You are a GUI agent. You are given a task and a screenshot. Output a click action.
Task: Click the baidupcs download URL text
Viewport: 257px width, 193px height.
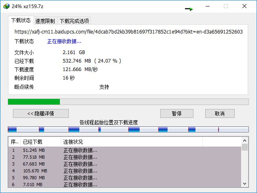click(x=129, y=32)
